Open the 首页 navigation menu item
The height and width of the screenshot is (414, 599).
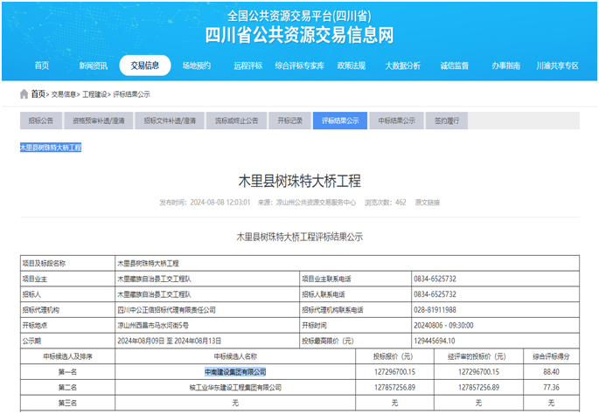tap(42, 66)
